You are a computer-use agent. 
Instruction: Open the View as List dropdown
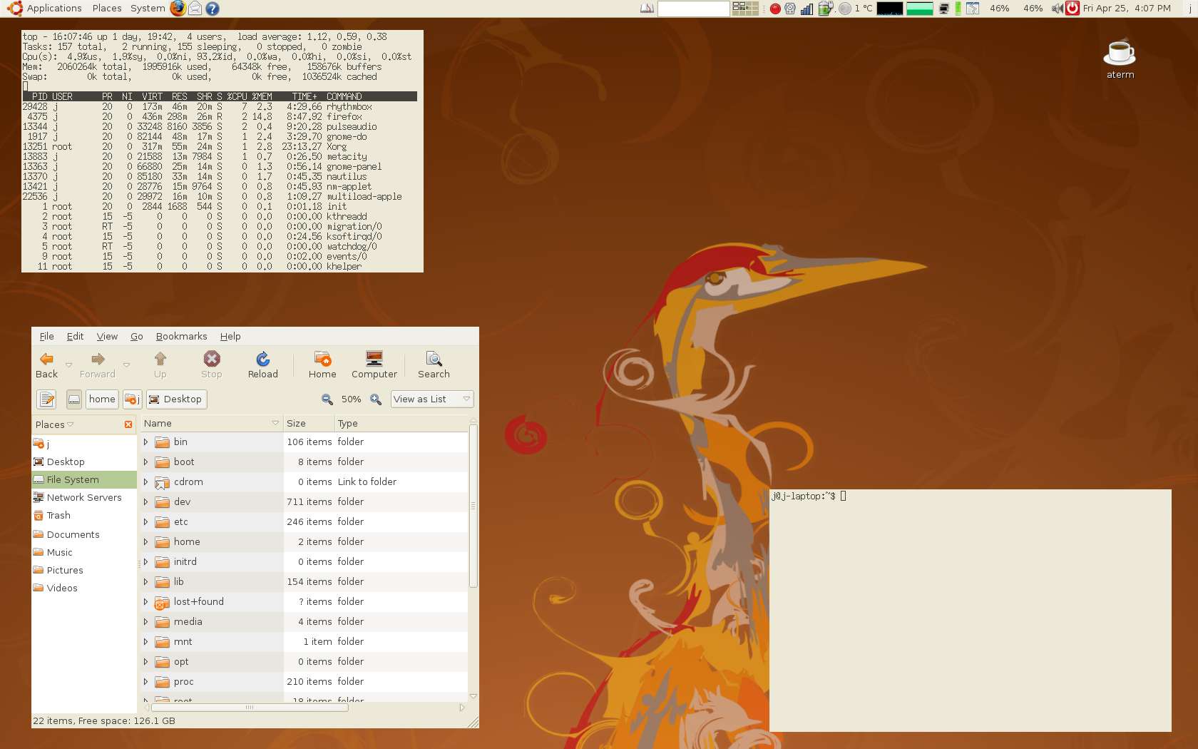(x=432, y=399)
